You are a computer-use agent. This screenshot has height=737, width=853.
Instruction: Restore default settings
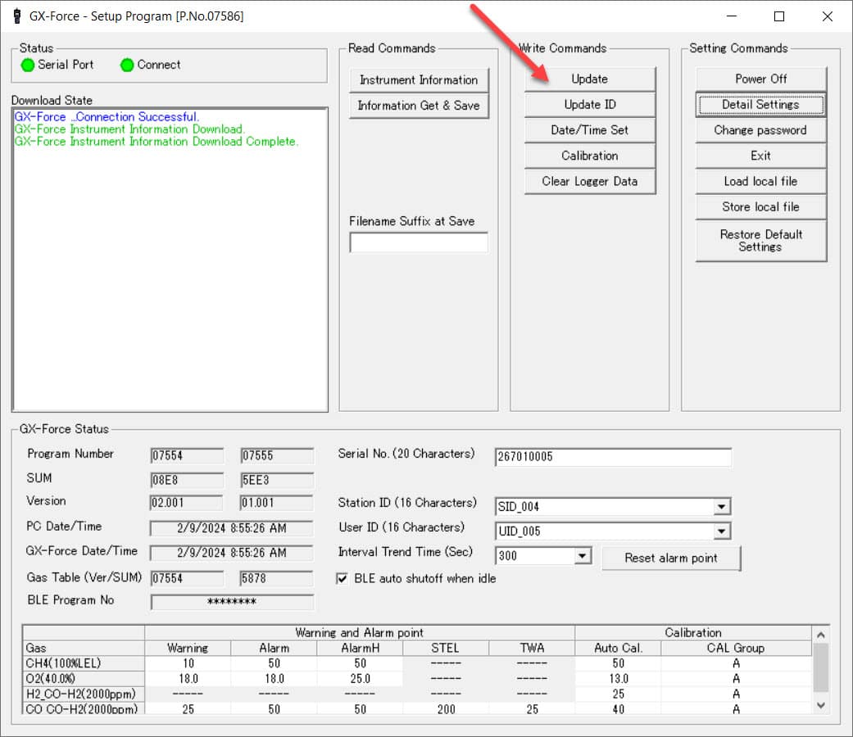pos(759,240)
